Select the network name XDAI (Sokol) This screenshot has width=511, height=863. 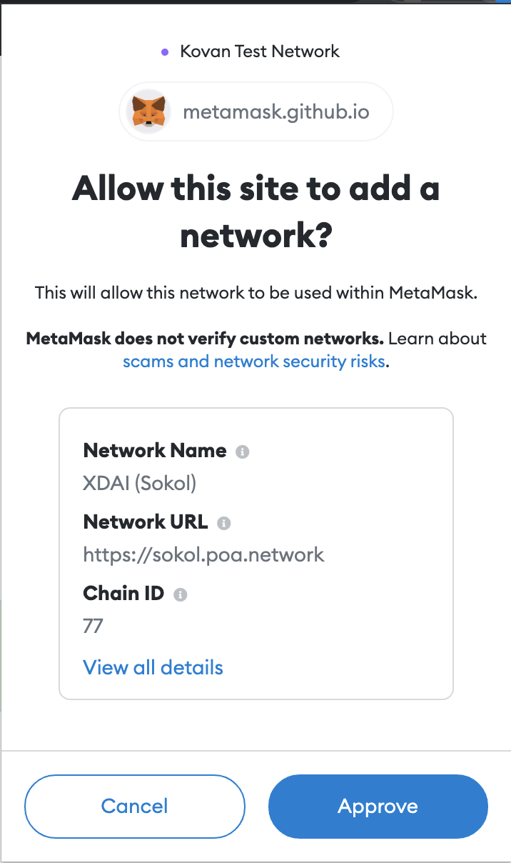[138, 483]
